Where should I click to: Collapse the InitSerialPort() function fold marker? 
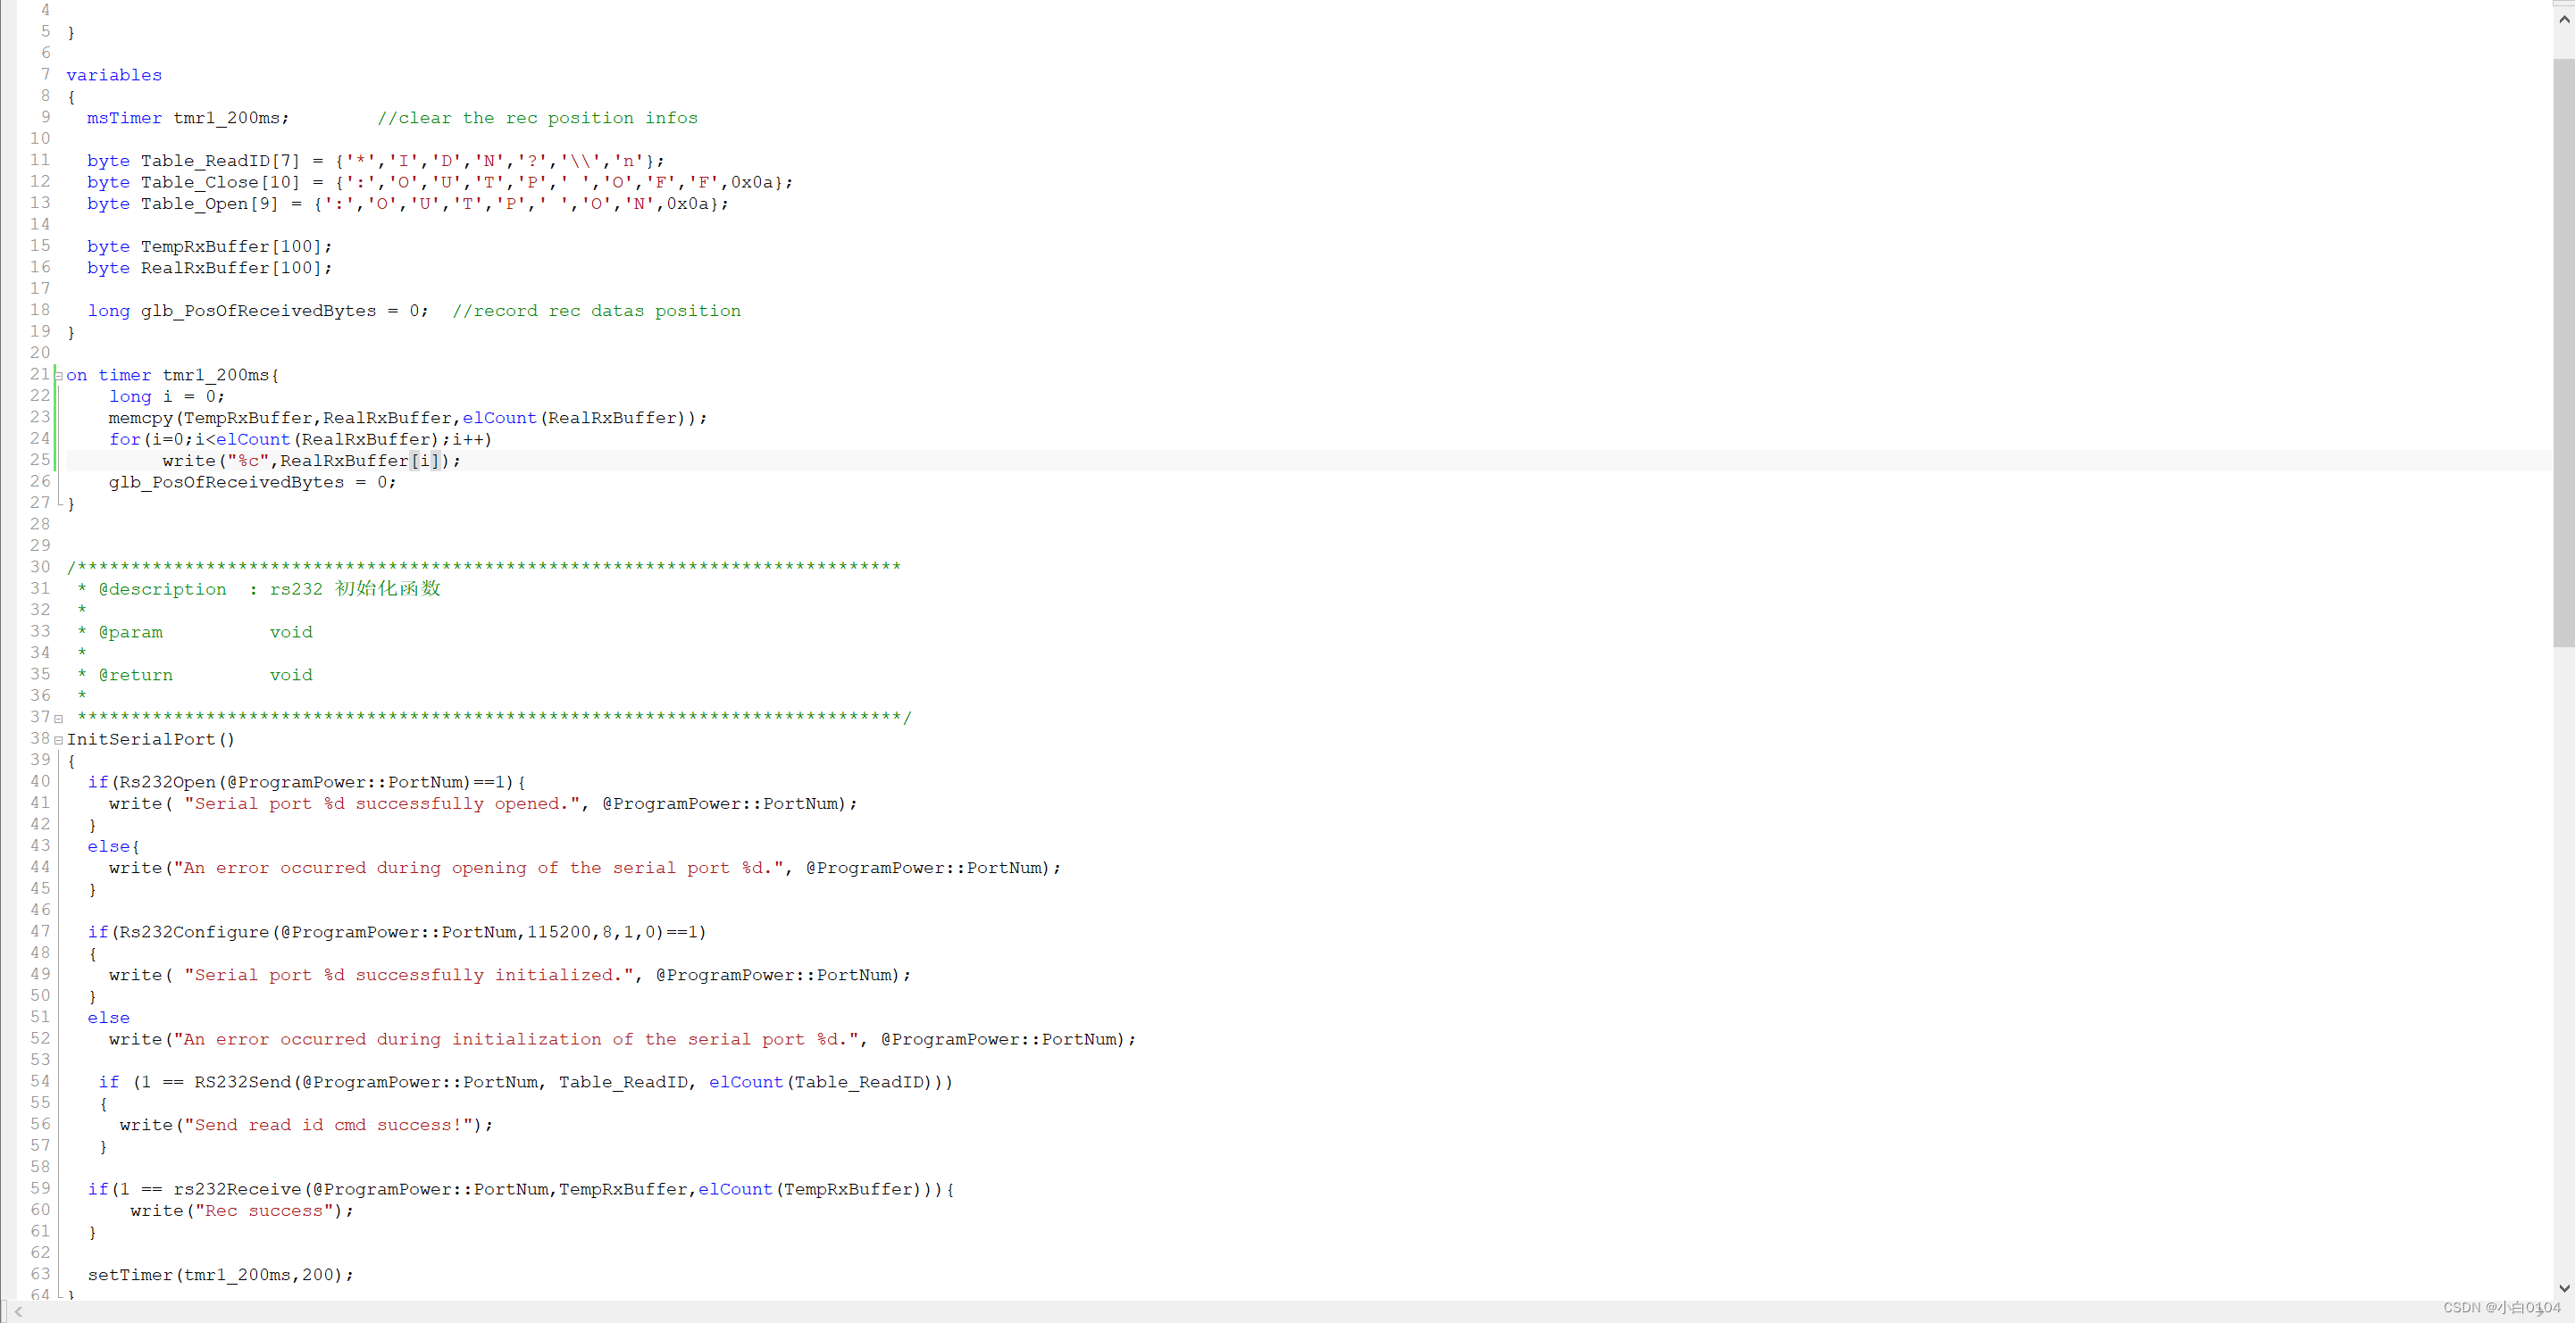(x=58, y=740)
